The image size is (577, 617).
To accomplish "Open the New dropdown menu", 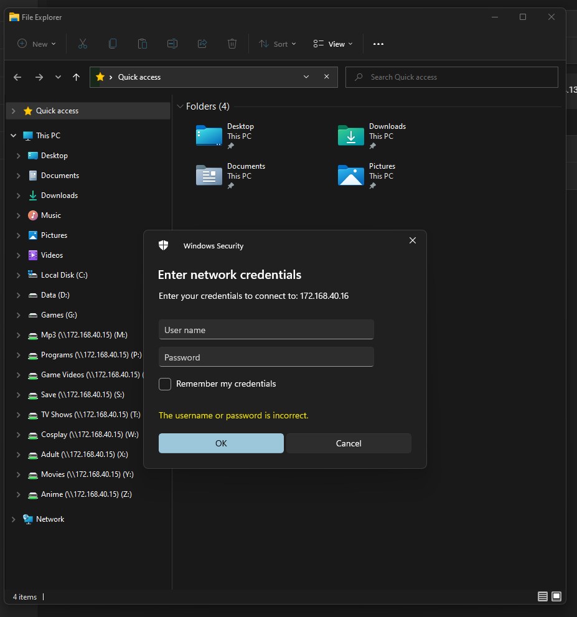I will 37,44.
